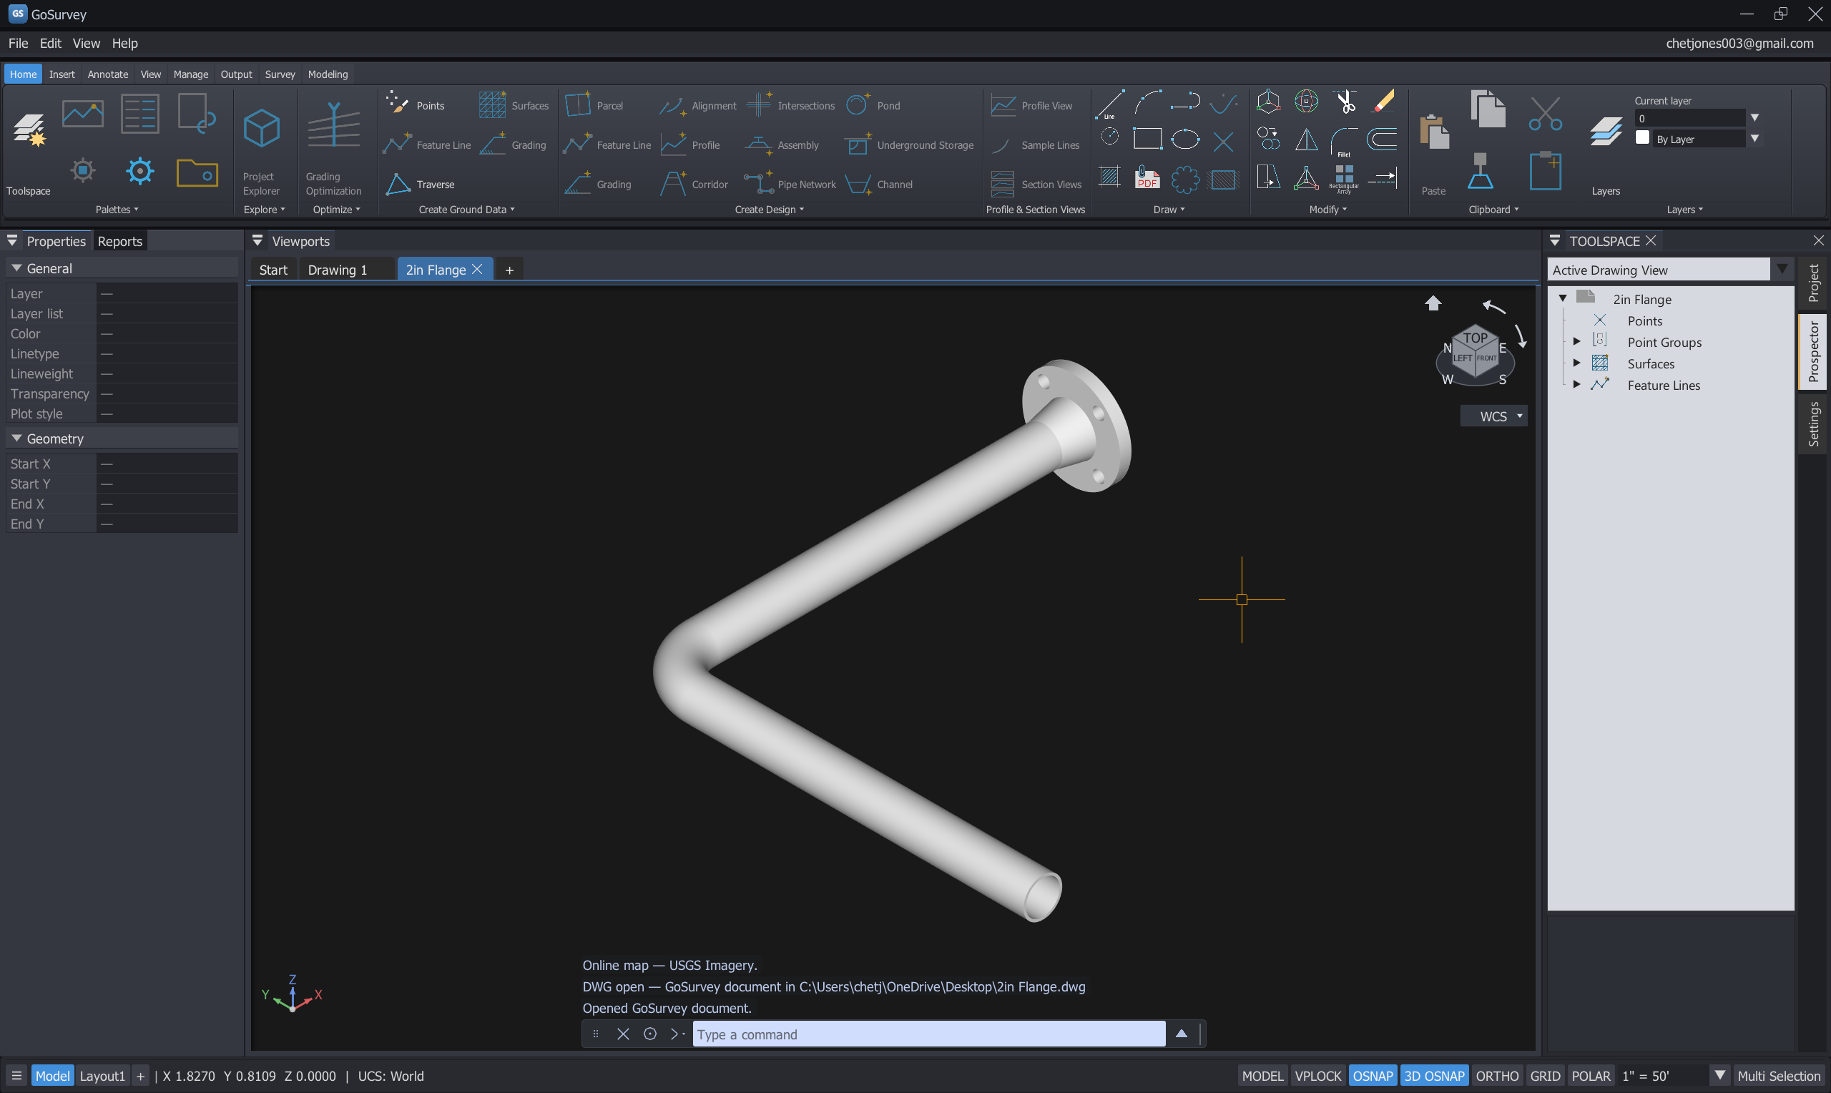Open the Current layer dropdown
Viewport: 1831px width, 1093px height.
pos(1754,118)
